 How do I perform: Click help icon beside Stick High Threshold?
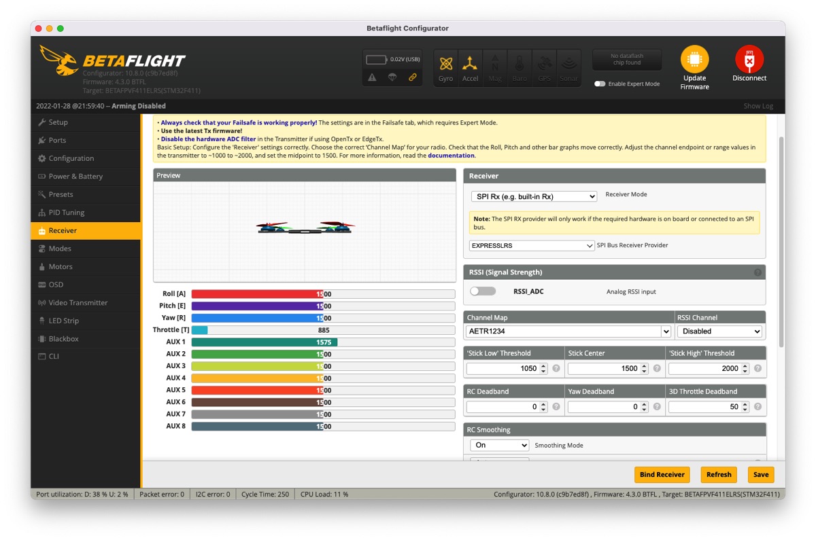758,368
